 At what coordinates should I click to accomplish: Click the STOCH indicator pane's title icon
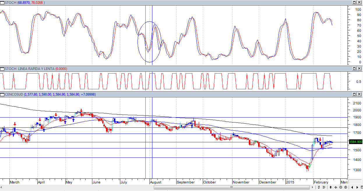click(x=2, y=2)
